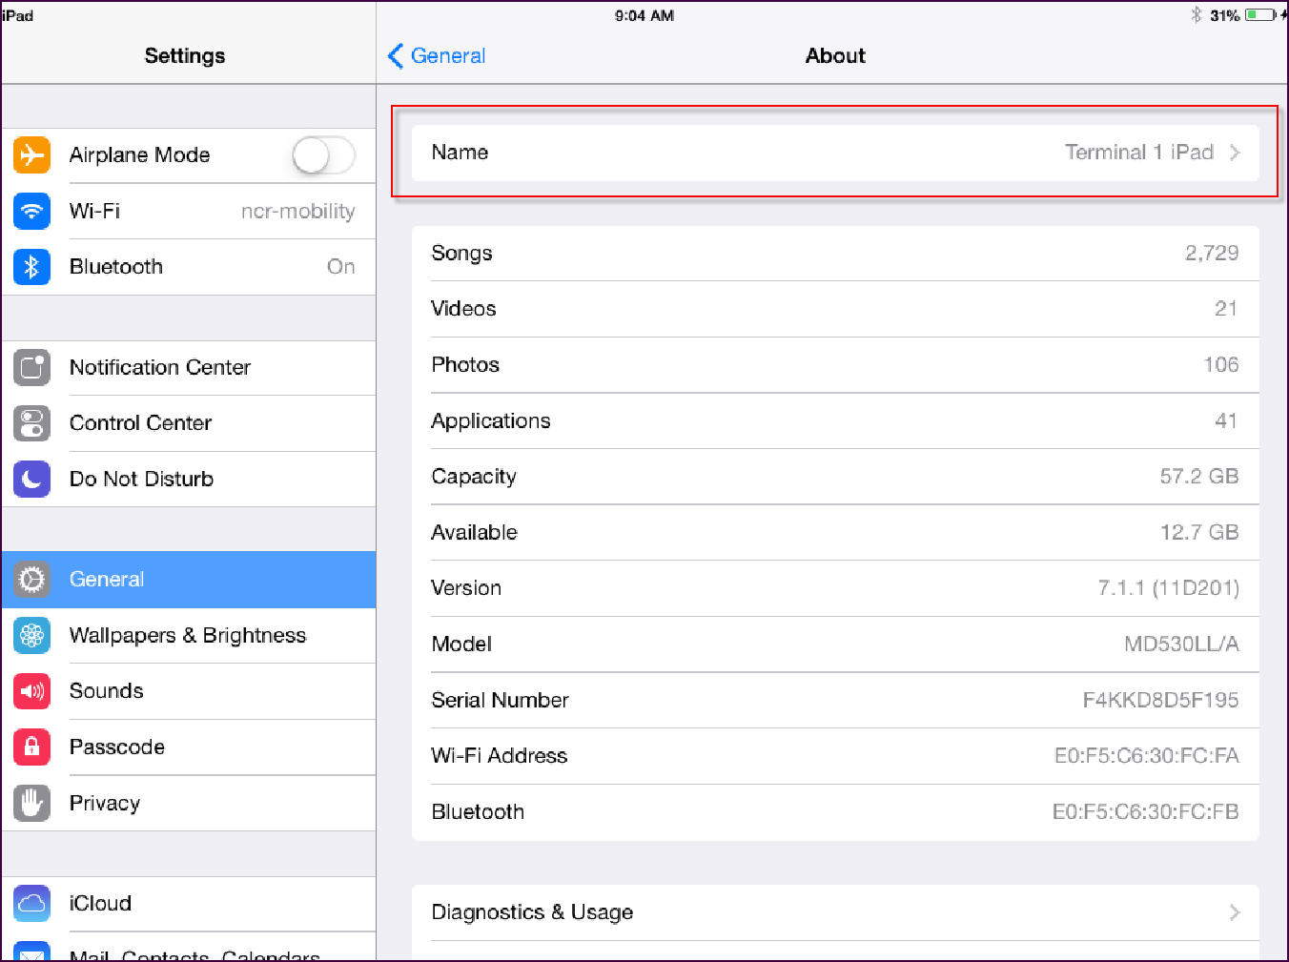Screen dimensions: 1289x962
Task: Tap the Capacity value 57.2 GB
Action: click(x=1199, y=477)
